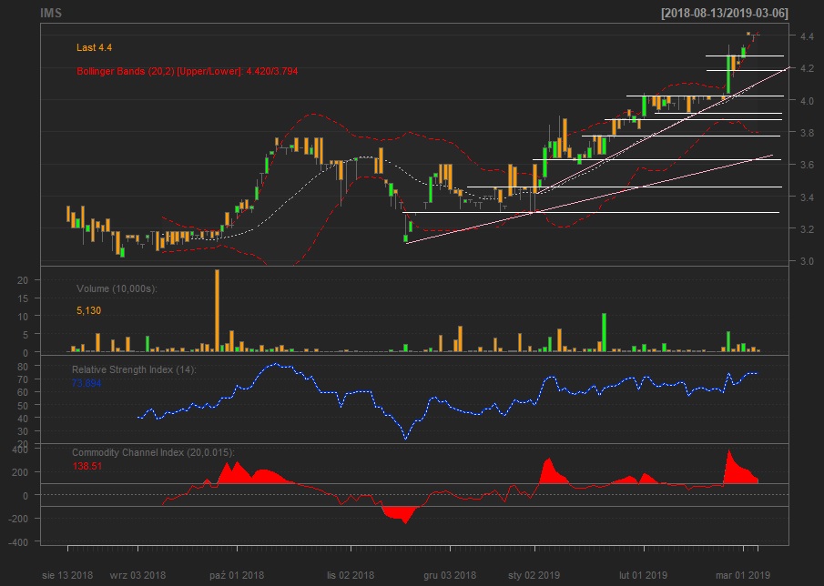
Task: Click the 4.4 price axis label
Action: pos(807,36)
